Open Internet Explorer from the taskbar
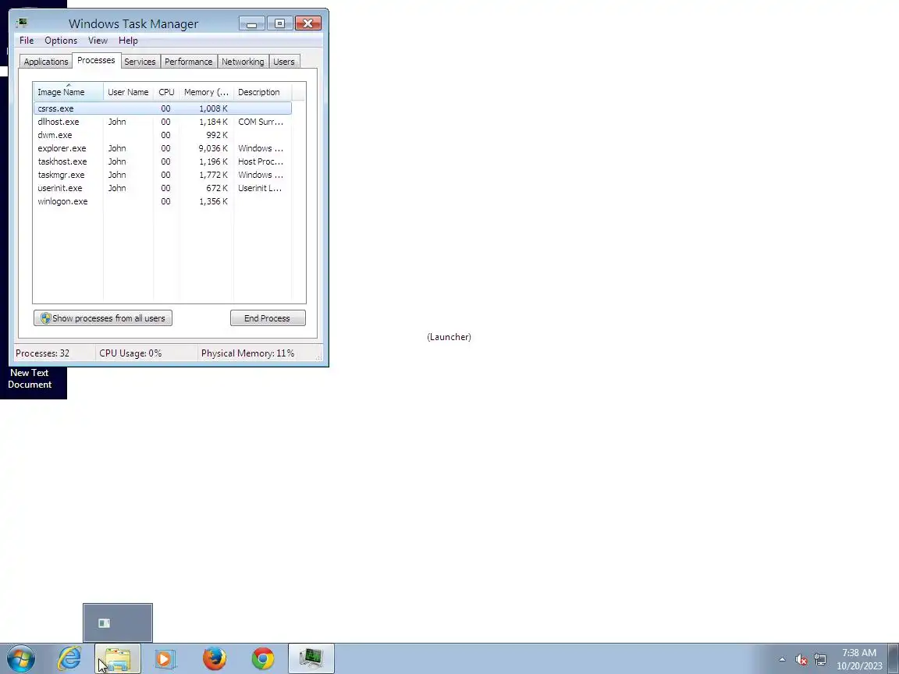 (x=69, y=658)
